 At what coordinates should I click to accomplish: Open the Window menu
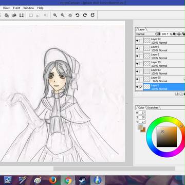pyautogui.click(x=29, y=8)
